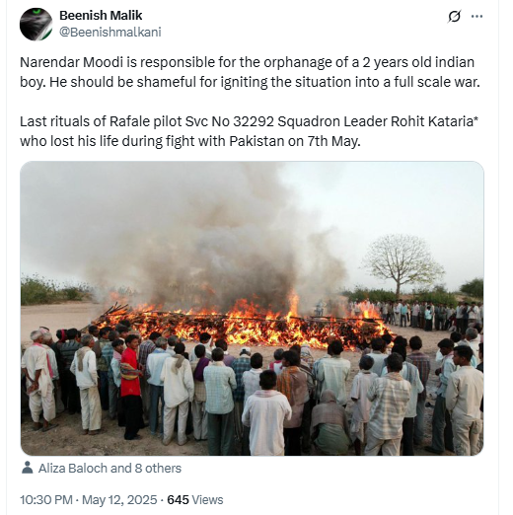Open the funeral pyre photo
Image resolution: width=513 pixels, height=515 pixels.
tap(252, 308)
